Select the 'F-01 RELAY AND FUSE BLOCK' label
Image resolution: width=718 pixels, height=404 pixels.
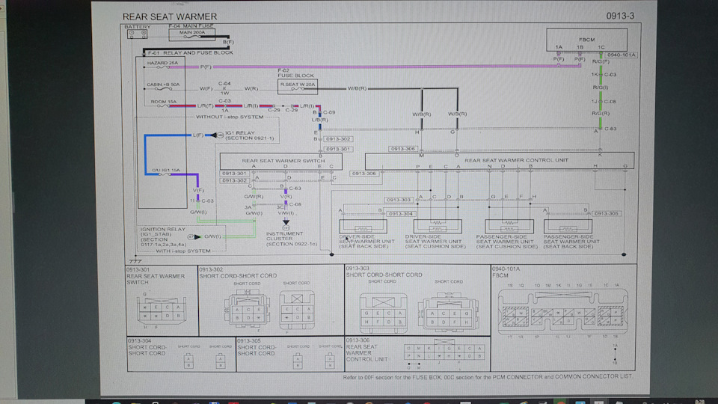191,52
